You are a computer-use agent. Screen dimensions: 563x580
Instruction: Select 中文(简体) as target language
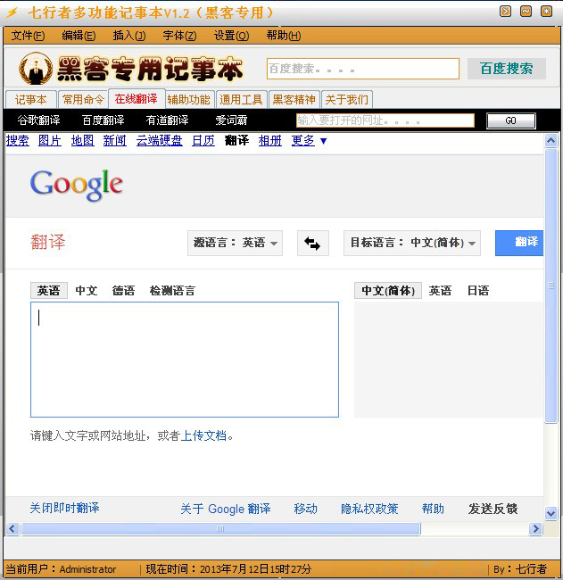click(387, 291)
